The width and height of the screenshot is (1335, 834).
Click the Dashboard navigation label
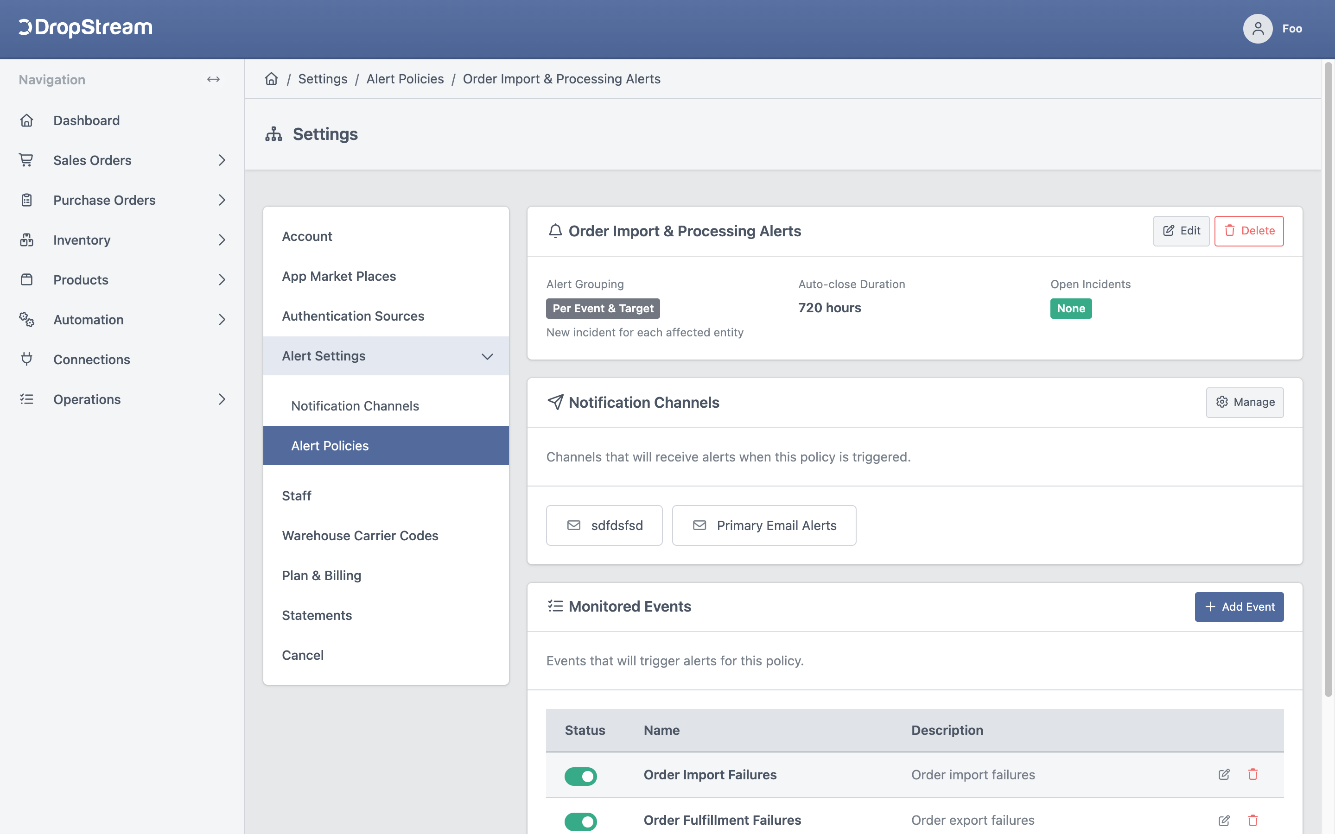coord(87,120)
